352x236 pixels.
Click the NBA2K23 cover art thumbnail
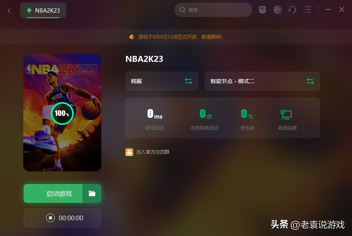62,113
